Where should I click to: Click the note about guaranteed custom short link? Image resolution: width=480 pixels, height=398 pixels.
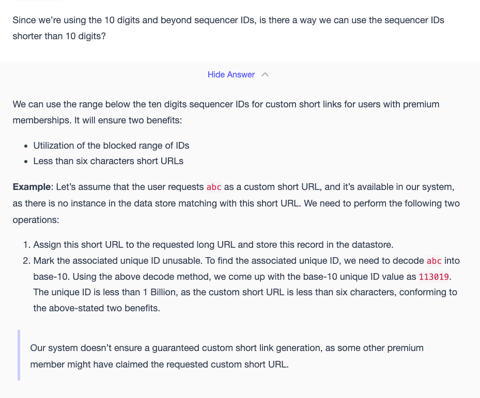pos(227,356)
